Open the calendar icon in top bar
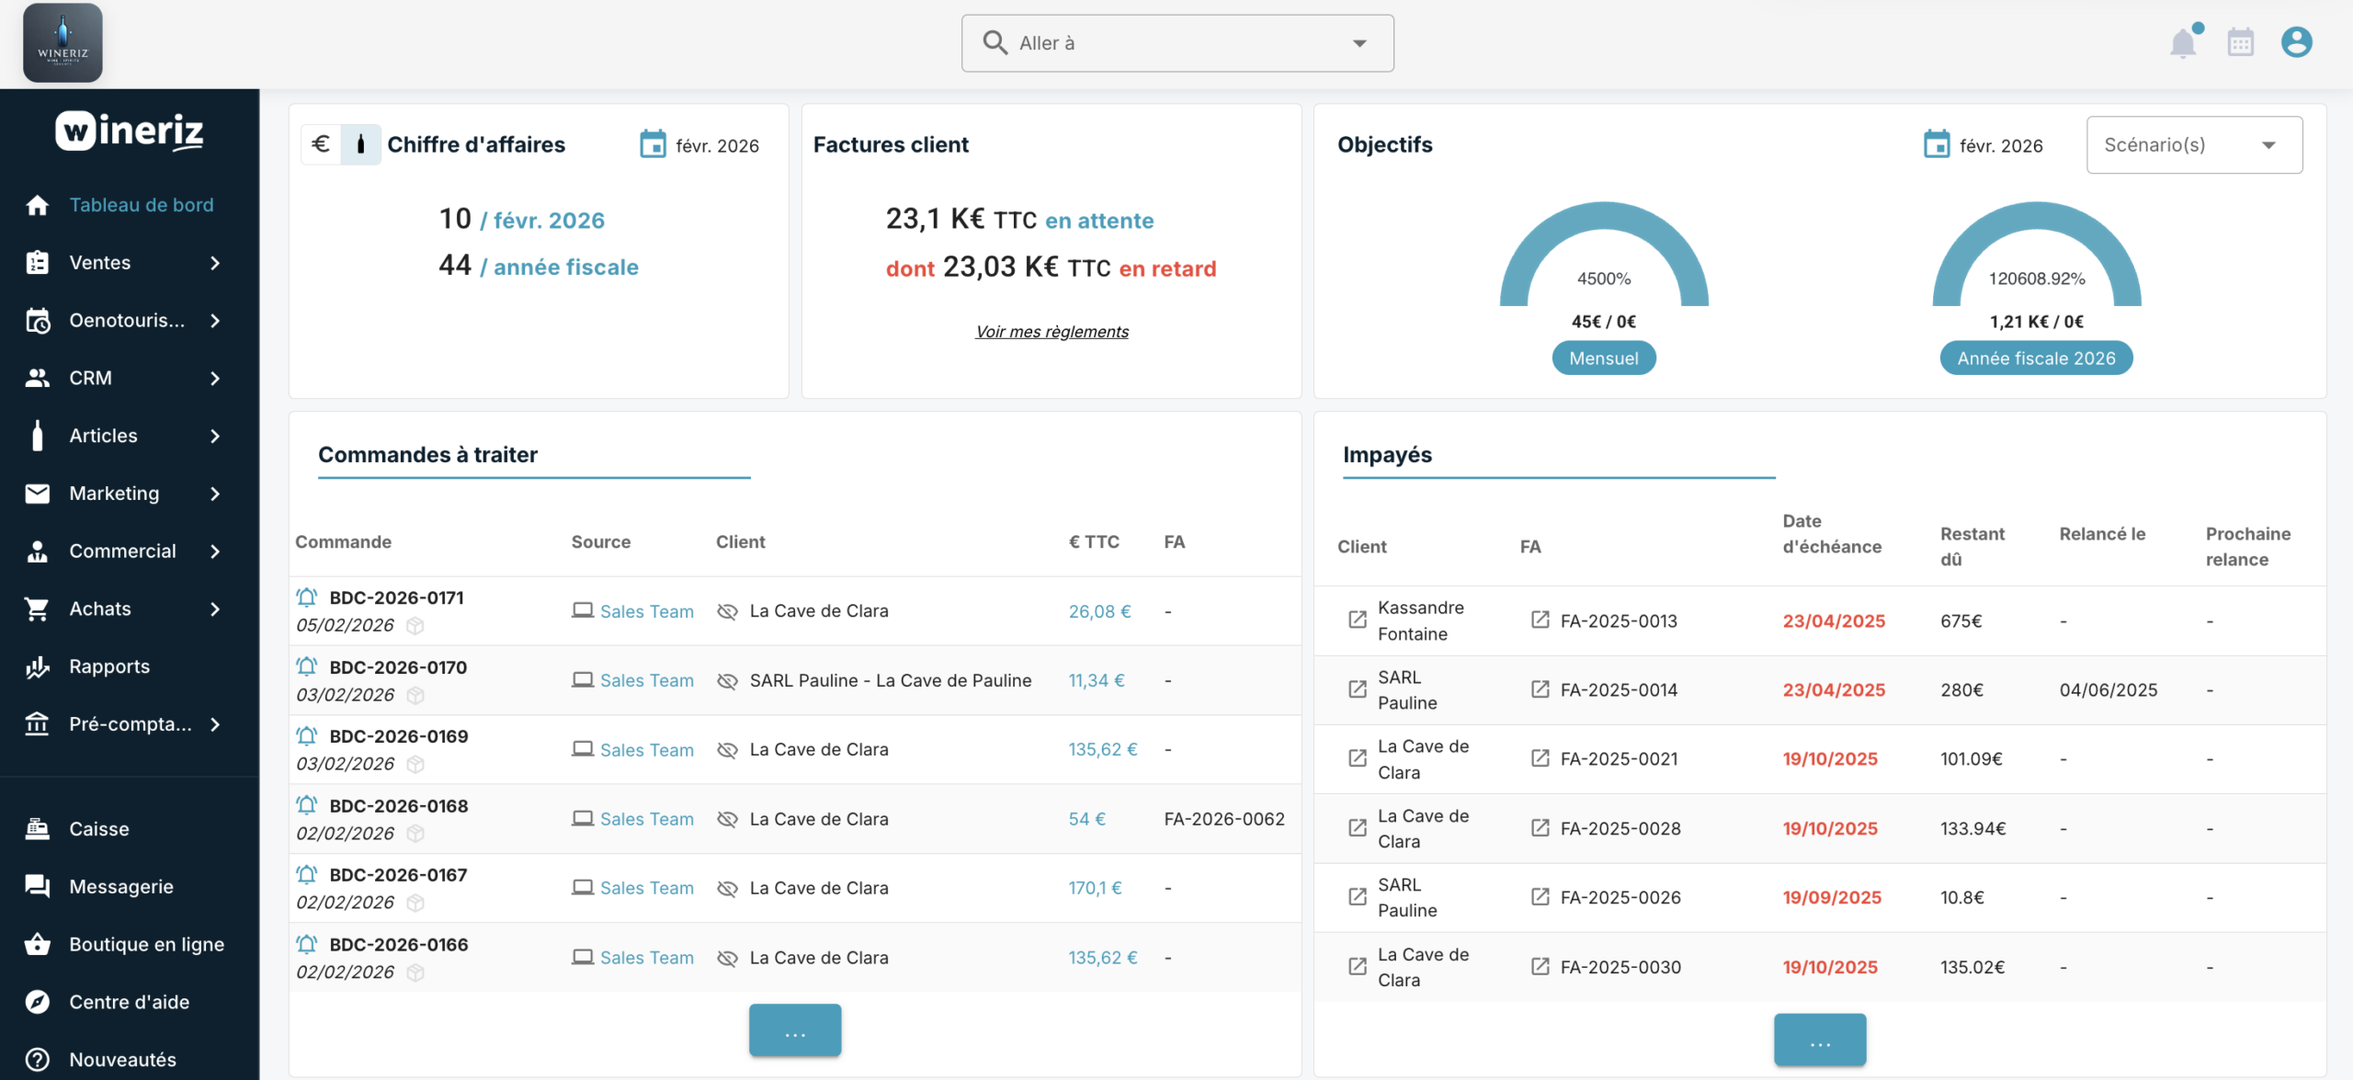 click(2240, 43)
